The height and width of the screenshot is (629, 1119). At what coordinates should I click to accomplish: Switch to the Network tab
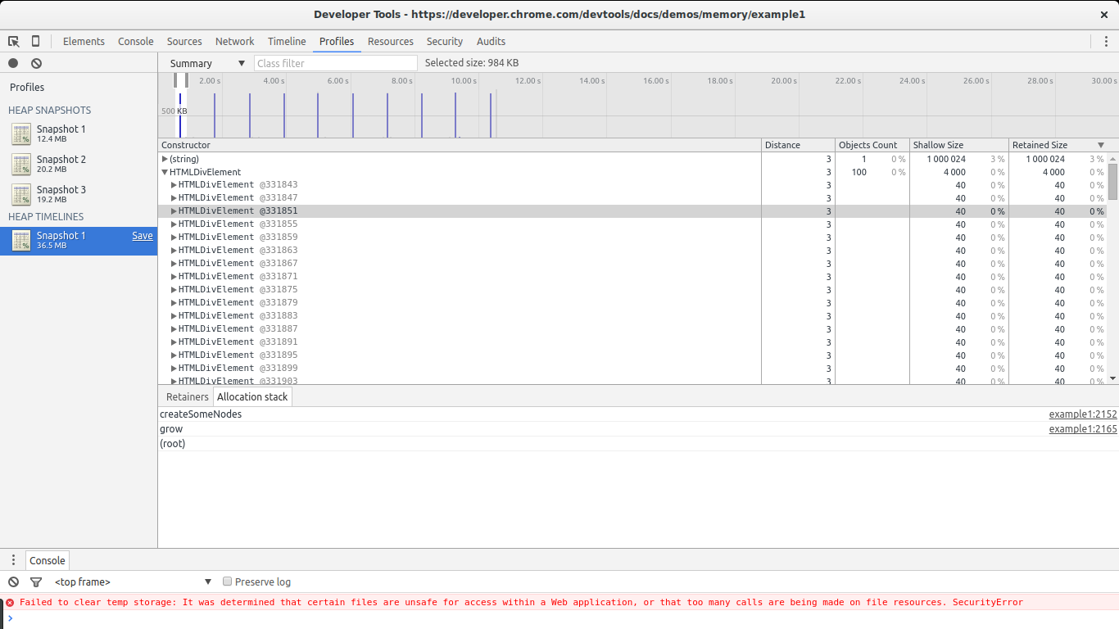pos(234,41)
